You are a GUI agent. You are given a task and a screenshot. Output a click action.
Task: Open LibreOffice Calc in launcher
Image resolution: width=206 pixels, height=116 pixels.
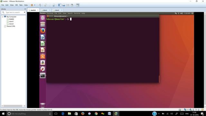click(42, 43)
